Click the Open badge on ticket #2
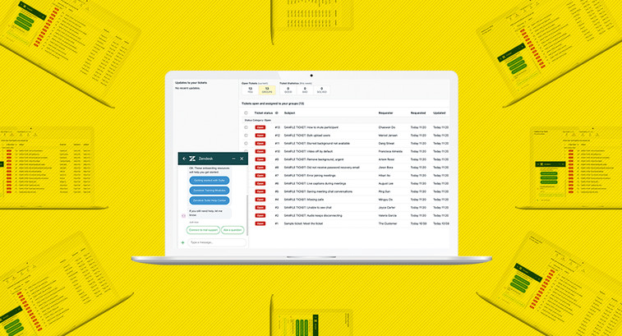Image resolution: width=622 pixels, height=336 pixels. point(260,215)
